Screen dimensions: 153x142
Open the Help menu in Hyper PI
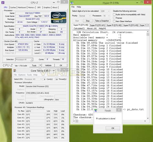[x=79, y=7]
